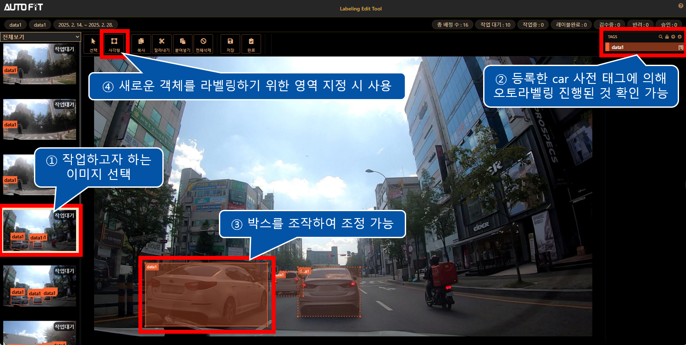The width and height of the screenshot is (686, 345).
Task: Click the AUTOFIT logo
Action: click(24, 7)
